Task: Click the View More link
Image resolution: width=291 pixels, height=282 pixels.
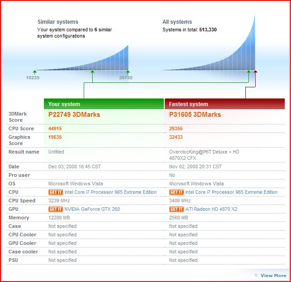Action: (x=273, y=275)
